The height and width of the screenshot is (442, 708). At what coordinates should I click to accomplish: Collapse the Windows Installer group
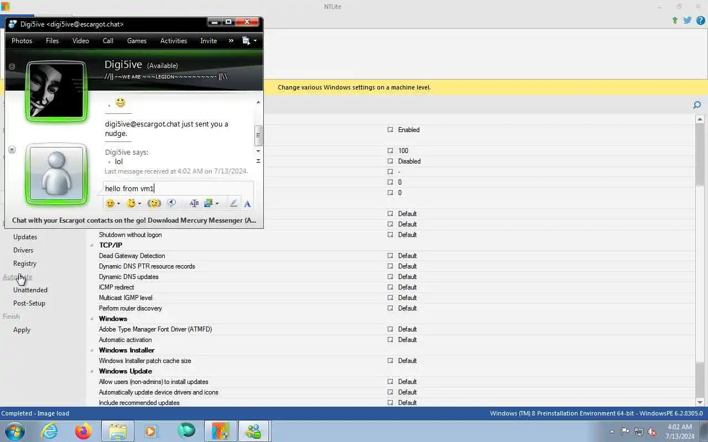pos(92,350)
